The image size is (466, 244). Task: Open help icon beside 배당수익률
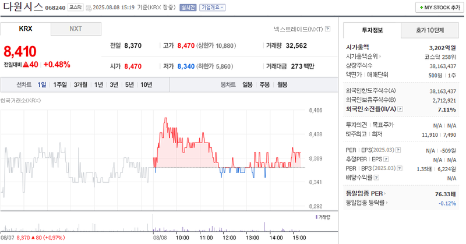(376, 178)
